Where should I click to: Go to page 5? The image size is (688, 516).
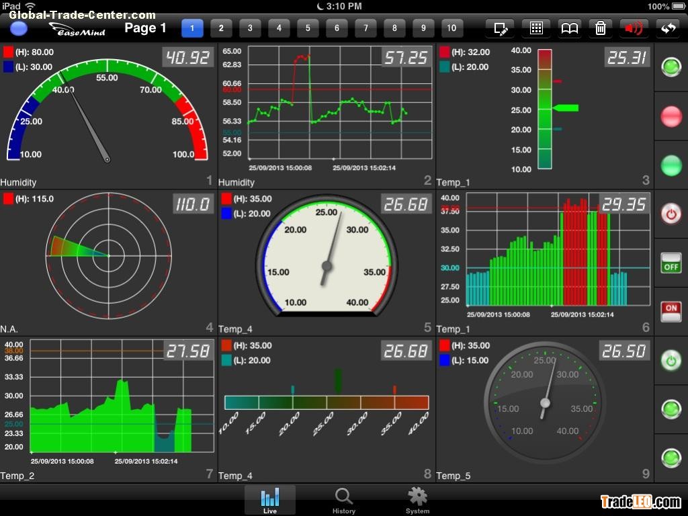click(308, 28)
